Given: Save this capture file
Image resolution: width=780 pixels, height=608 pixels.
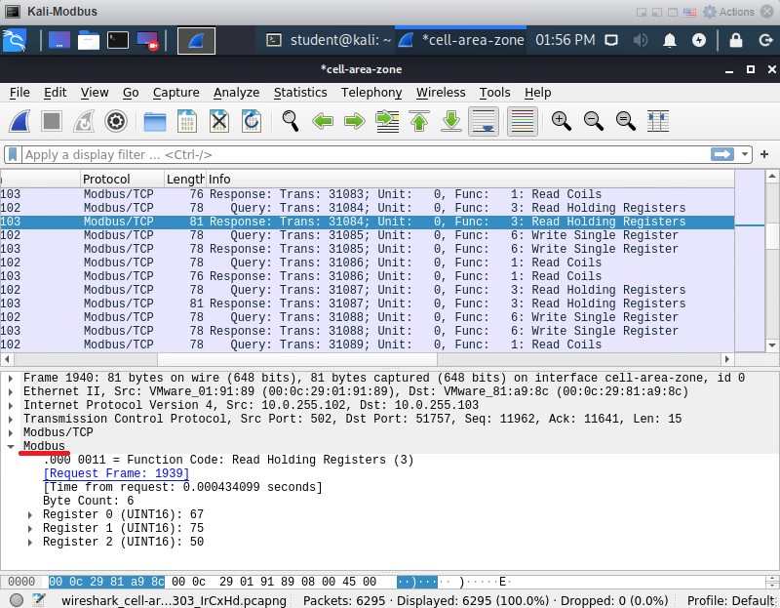Looking at the screenshot, I should click(187, 121).
